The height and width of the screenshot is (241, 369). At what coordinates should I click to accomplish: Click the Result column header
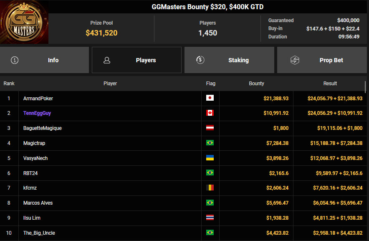[x=330, y=84]
